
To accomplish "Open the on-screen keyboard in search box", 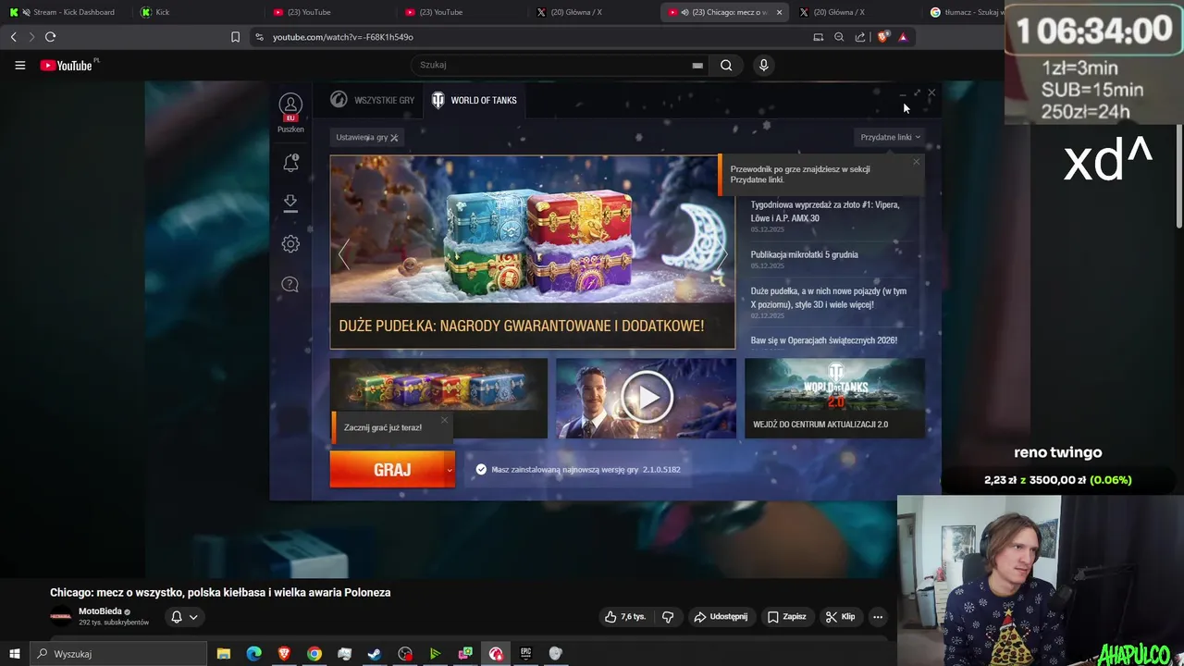I will [697, 65].
